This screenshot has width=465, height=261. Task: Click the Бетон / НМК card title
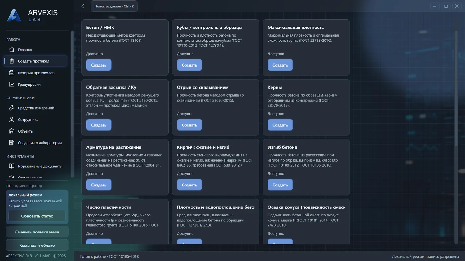pyautogui.click(x=100, y=28)
